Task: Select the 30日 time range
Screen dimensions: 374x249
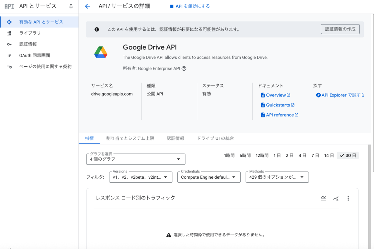Action: pyautogui.click(x=348, y=156)
